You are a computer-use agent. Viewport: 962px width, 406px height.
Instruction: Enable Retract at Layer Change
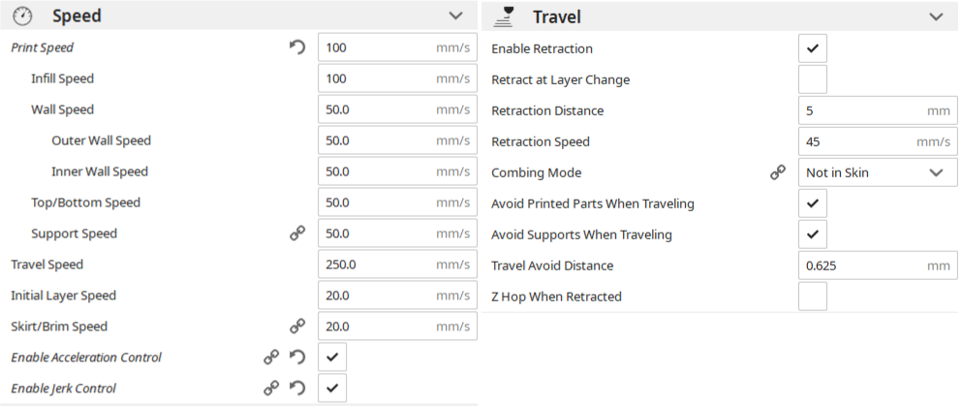(x=813, y=79)
